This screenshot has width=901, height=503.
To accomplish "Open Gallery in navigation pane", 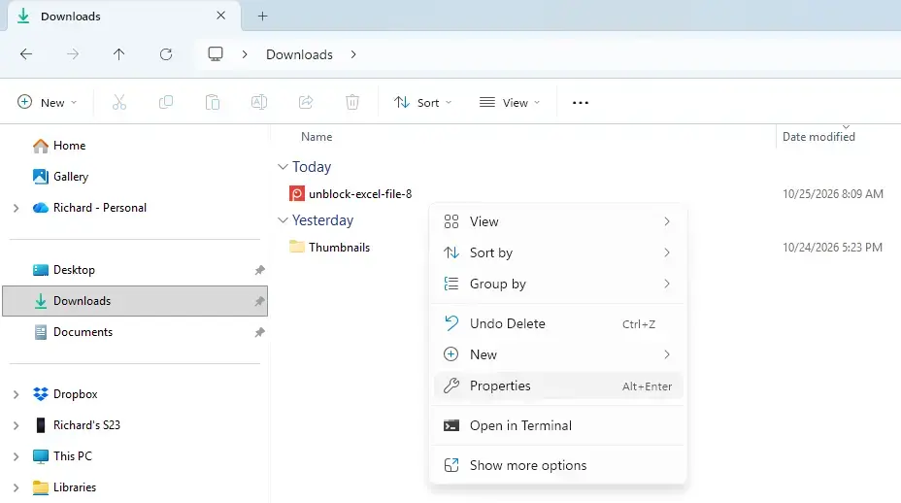I will [60, 177].
